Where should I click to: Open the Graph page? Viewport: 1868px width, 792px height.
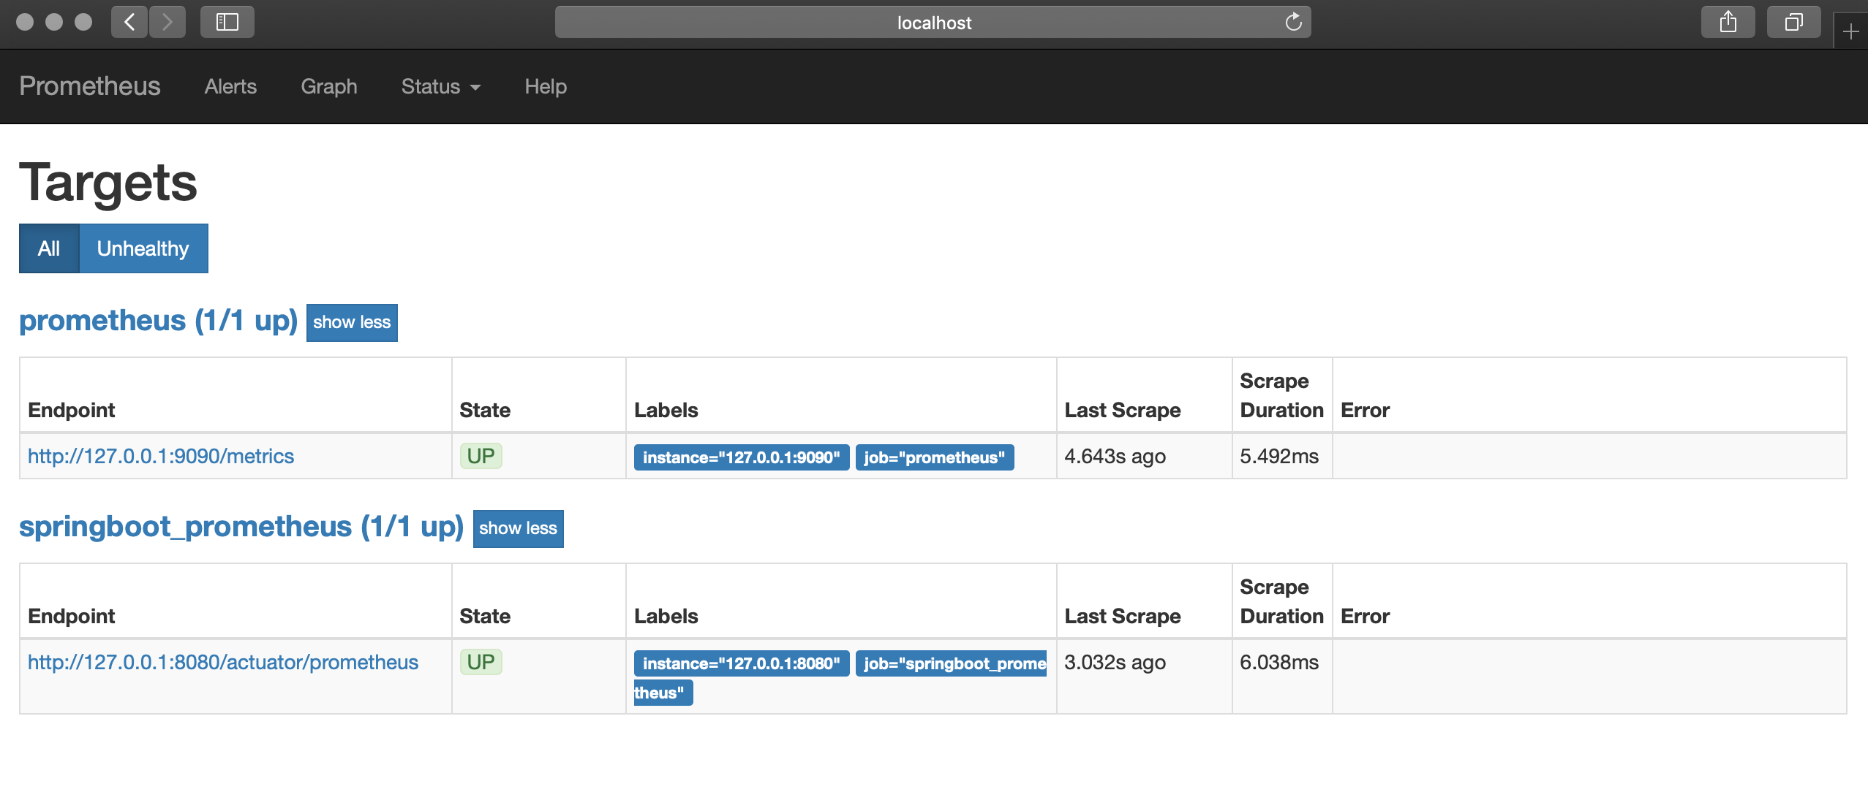(x=329, y=86)
